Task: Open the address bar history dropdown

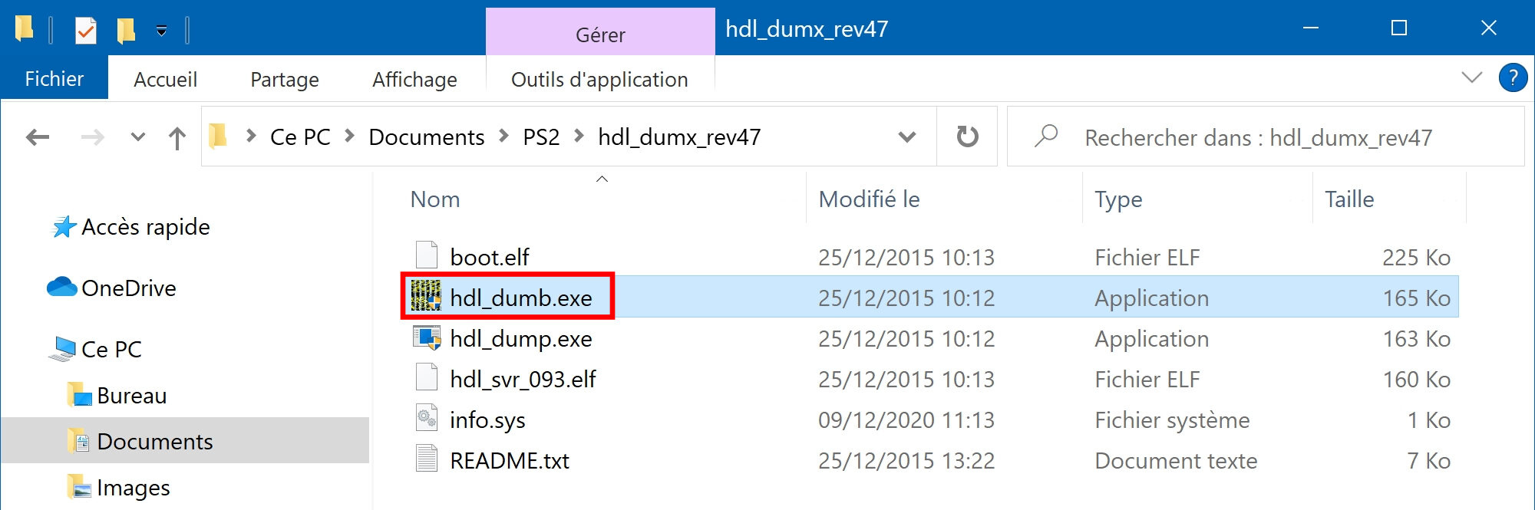Action: (x=907, y=137)
